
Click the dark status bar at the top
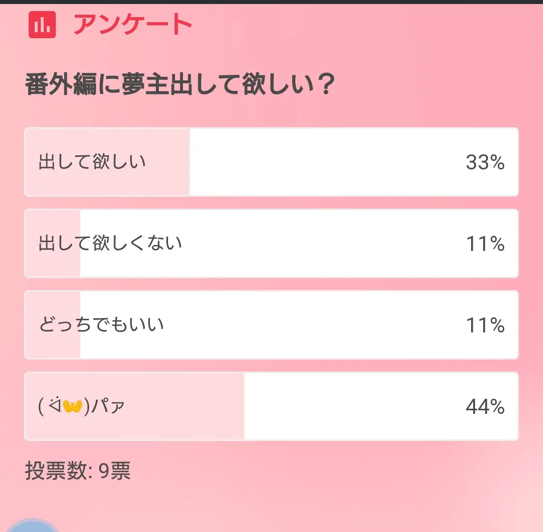[271, 2]
